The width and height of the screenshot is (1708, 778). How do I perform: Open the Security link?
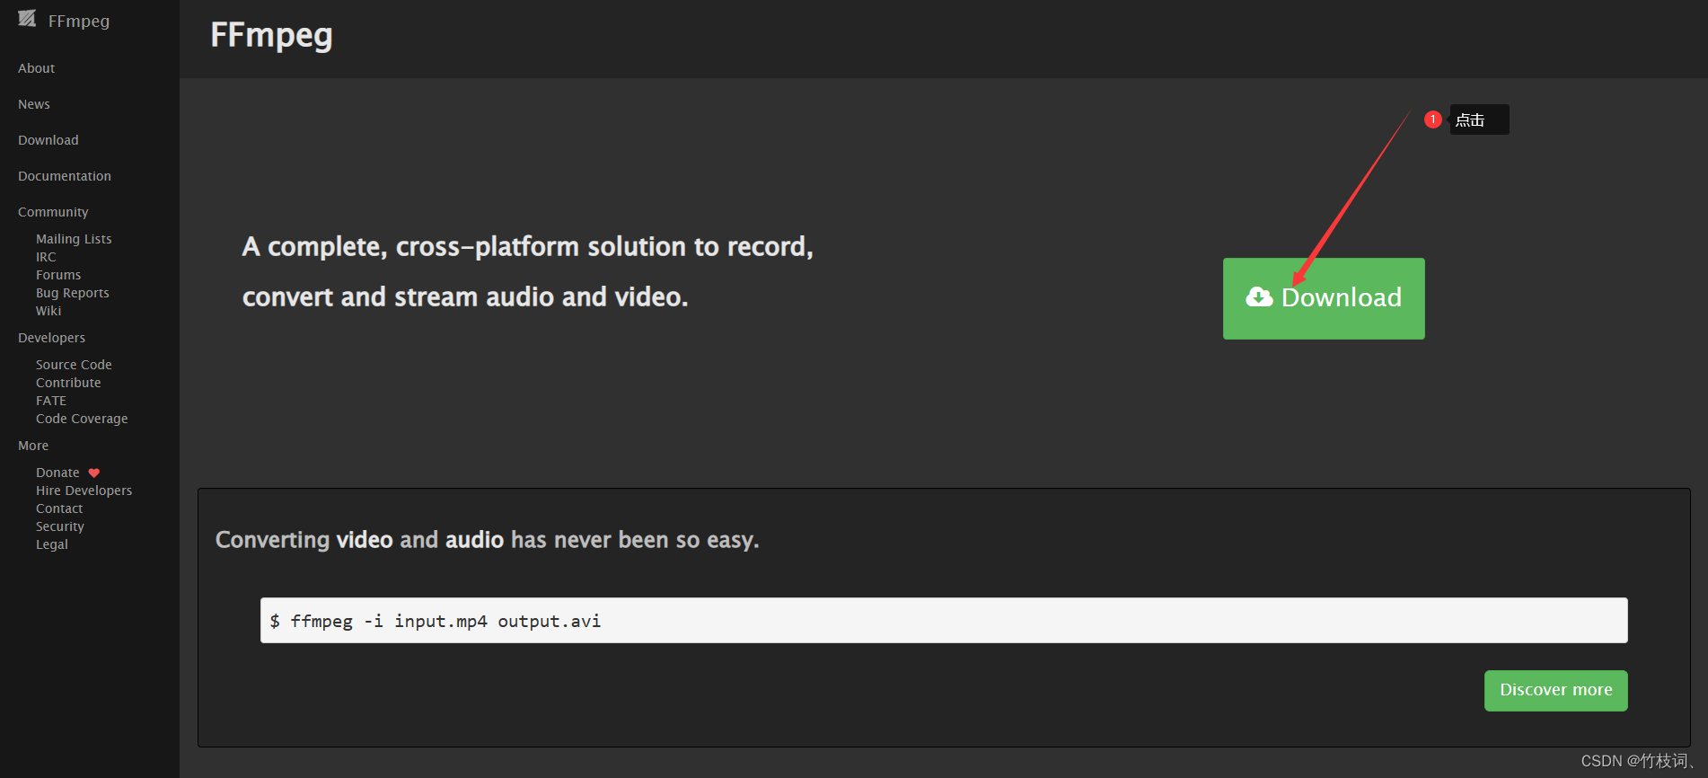coord(60,526)
